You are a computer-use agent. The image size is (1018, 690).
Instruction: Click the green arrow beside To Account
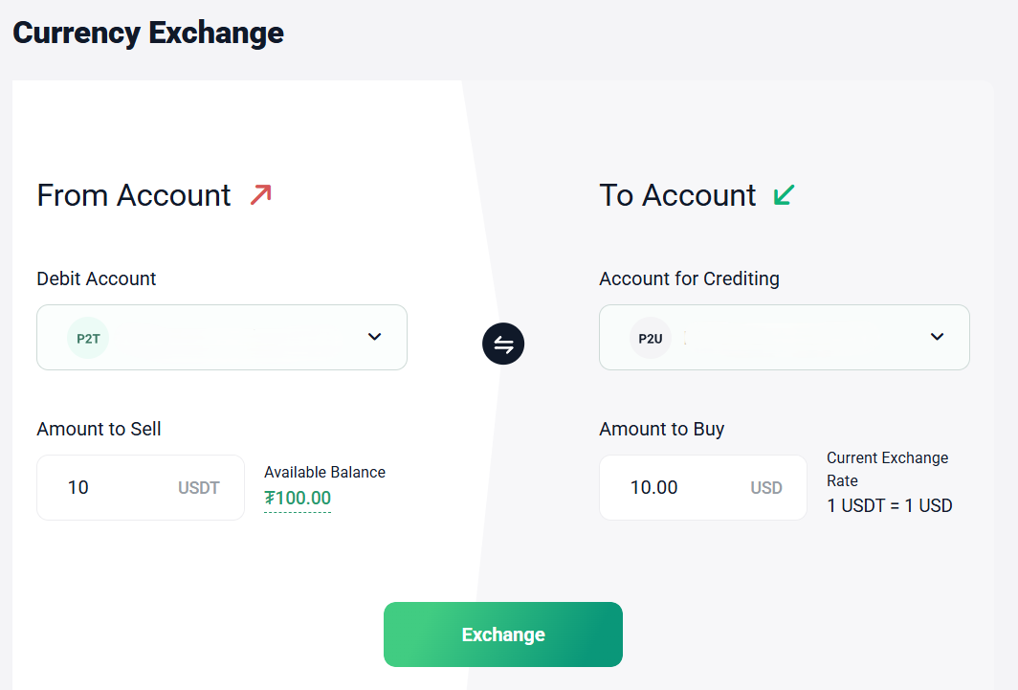tap(784, 195)
